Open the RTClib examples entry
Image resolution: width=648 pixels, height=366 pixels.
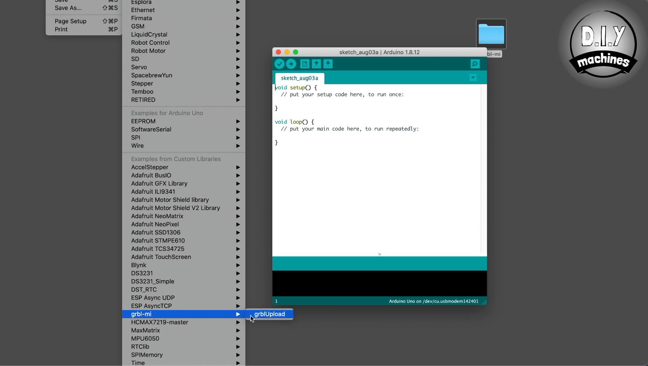(184, 347)
